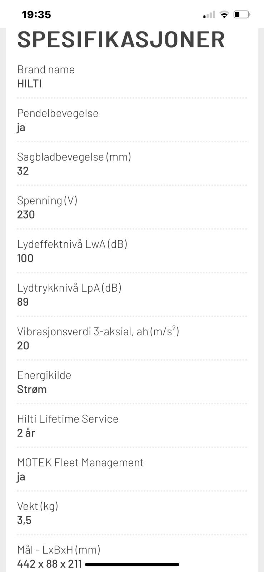Select the Lydtrykknivå value 89
The height and width of the screenshot is (572, 264).
(23, 302)
